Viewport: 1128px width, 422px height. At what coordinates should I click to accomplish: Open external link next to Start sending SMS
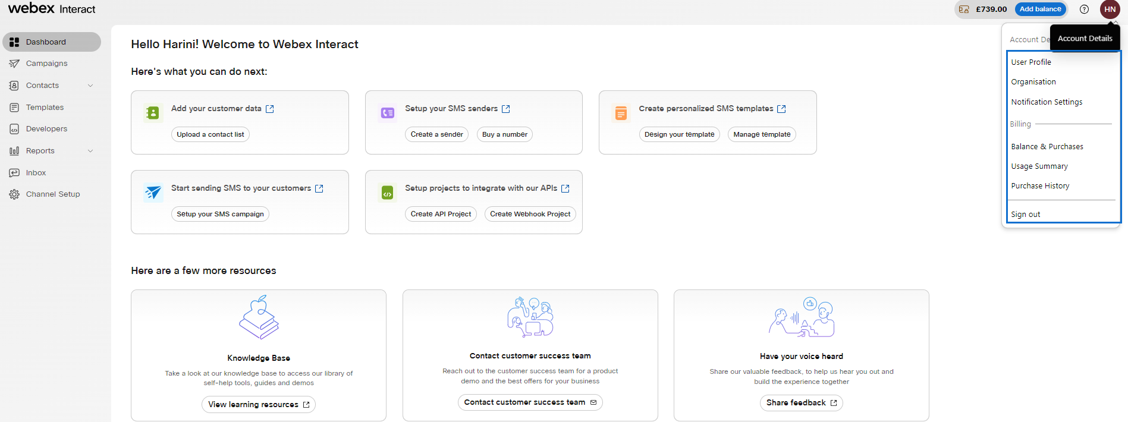tap(319, 188)
